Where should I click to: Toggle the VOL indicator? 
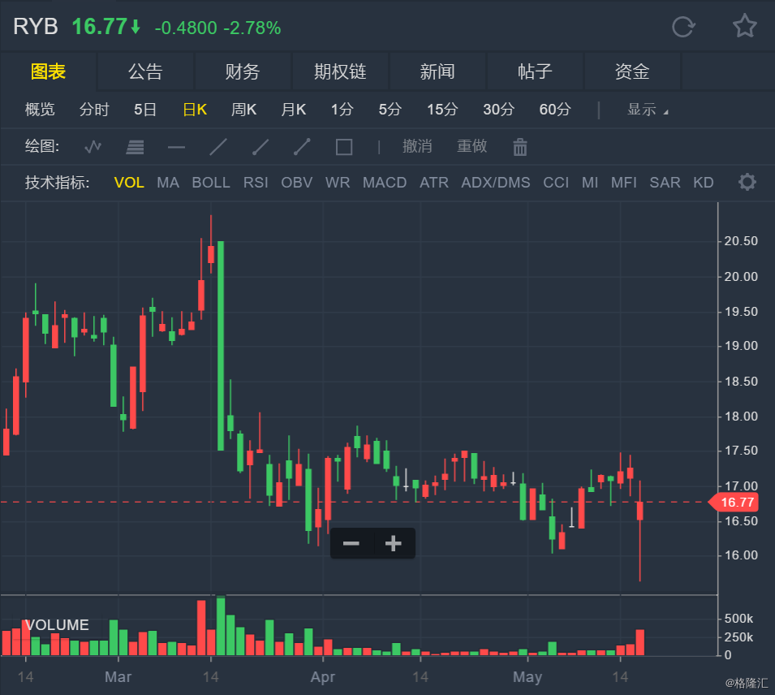[x=129, y=183]
